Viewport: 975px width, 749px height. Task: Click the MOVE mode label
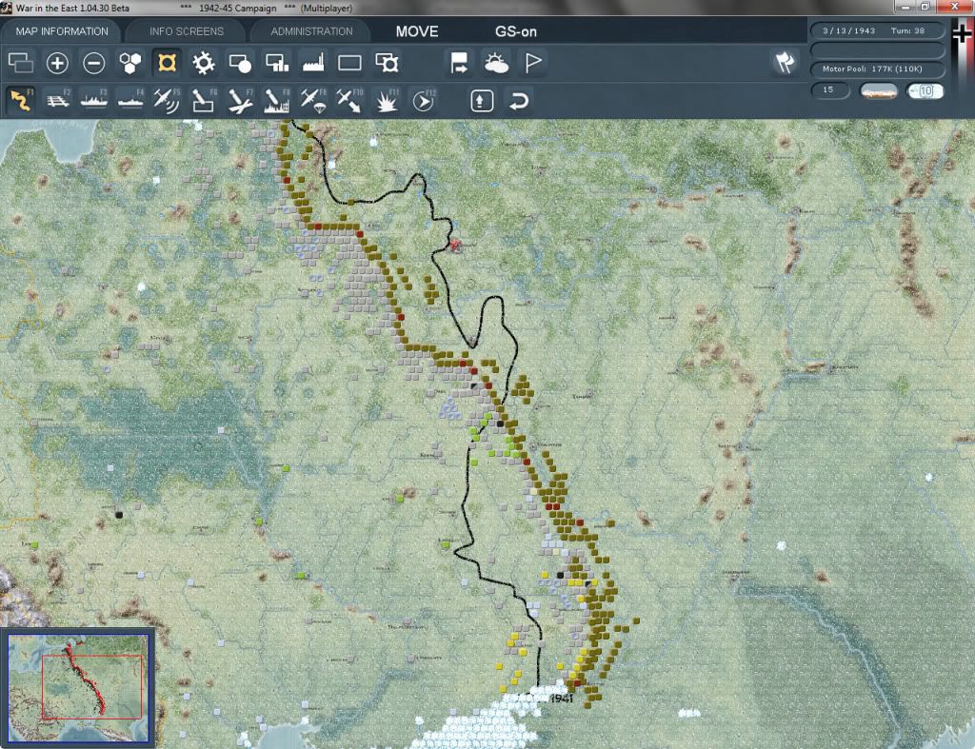coord(417,31)
